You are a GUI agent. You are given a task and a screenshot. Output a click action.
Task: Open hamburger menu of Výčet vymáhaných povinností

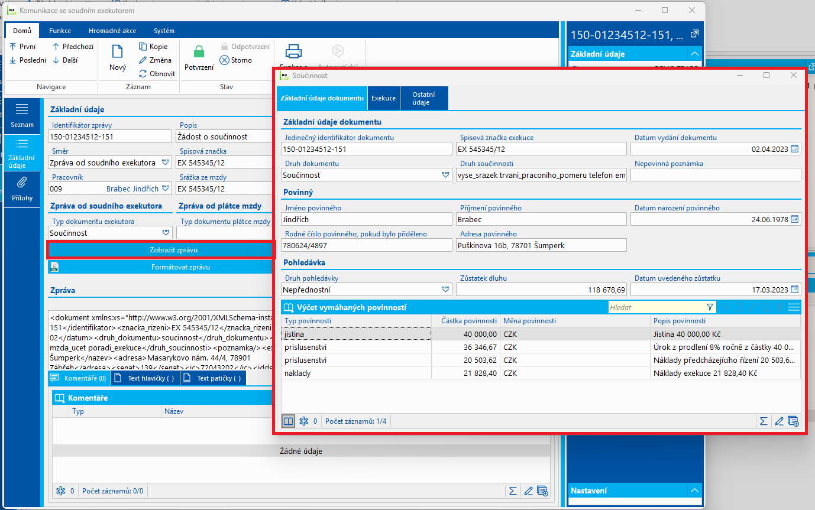[794, 307]
